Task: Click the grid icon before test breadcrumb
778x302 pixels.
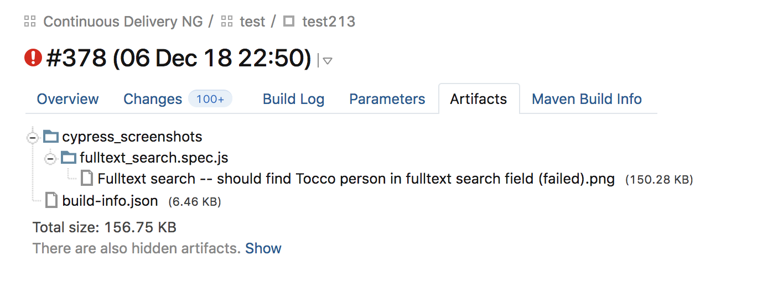Action: click(226, 22)
